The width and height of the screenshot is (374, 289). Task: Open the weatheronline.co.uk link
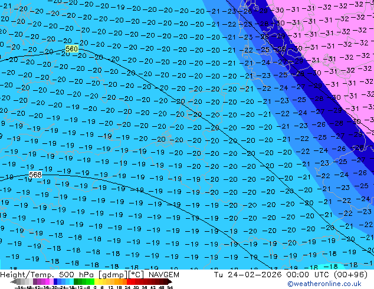click(324, 284)
